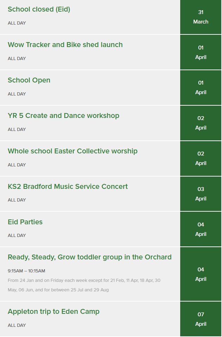View Appleton trip to Eden Camp

pos(54,312)
